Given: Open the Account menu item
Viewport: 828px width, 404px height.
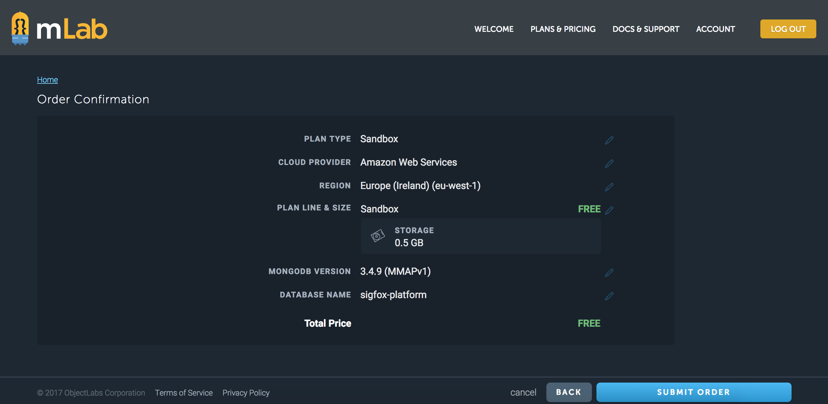Looking at the screenshot, I should coord(715,29).
